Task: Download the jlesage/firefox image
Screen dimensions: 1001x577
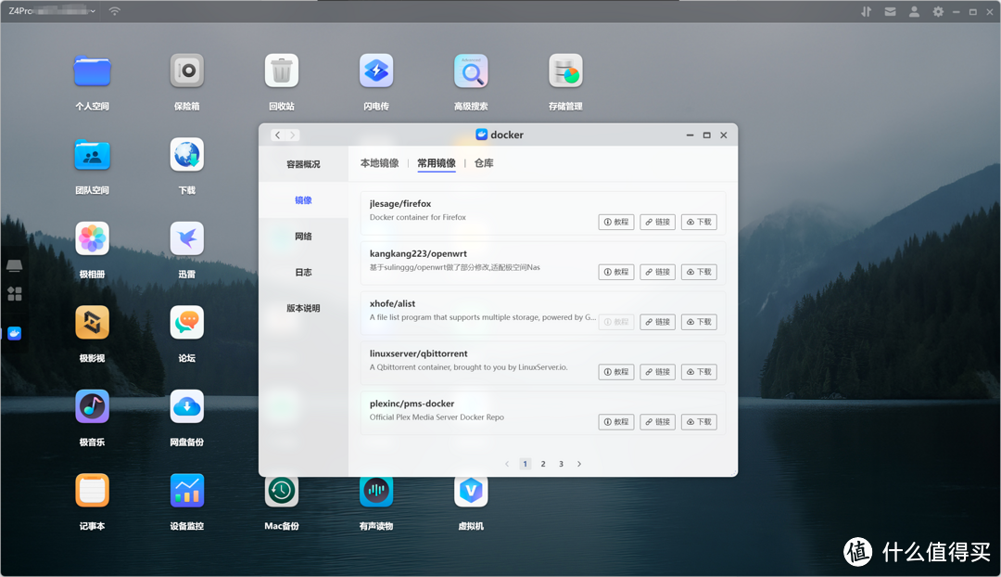Action: point(699,223)
